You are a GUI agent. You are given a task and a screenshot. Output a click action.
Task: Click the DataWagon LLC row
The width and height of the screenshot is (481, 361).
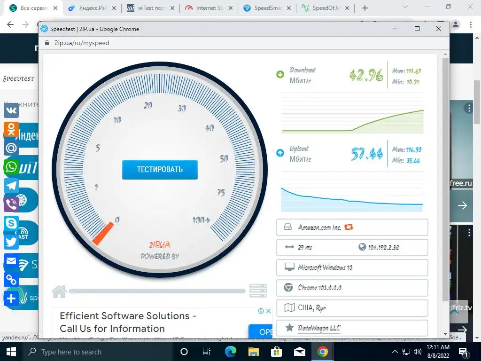click(x=352, y=328)
